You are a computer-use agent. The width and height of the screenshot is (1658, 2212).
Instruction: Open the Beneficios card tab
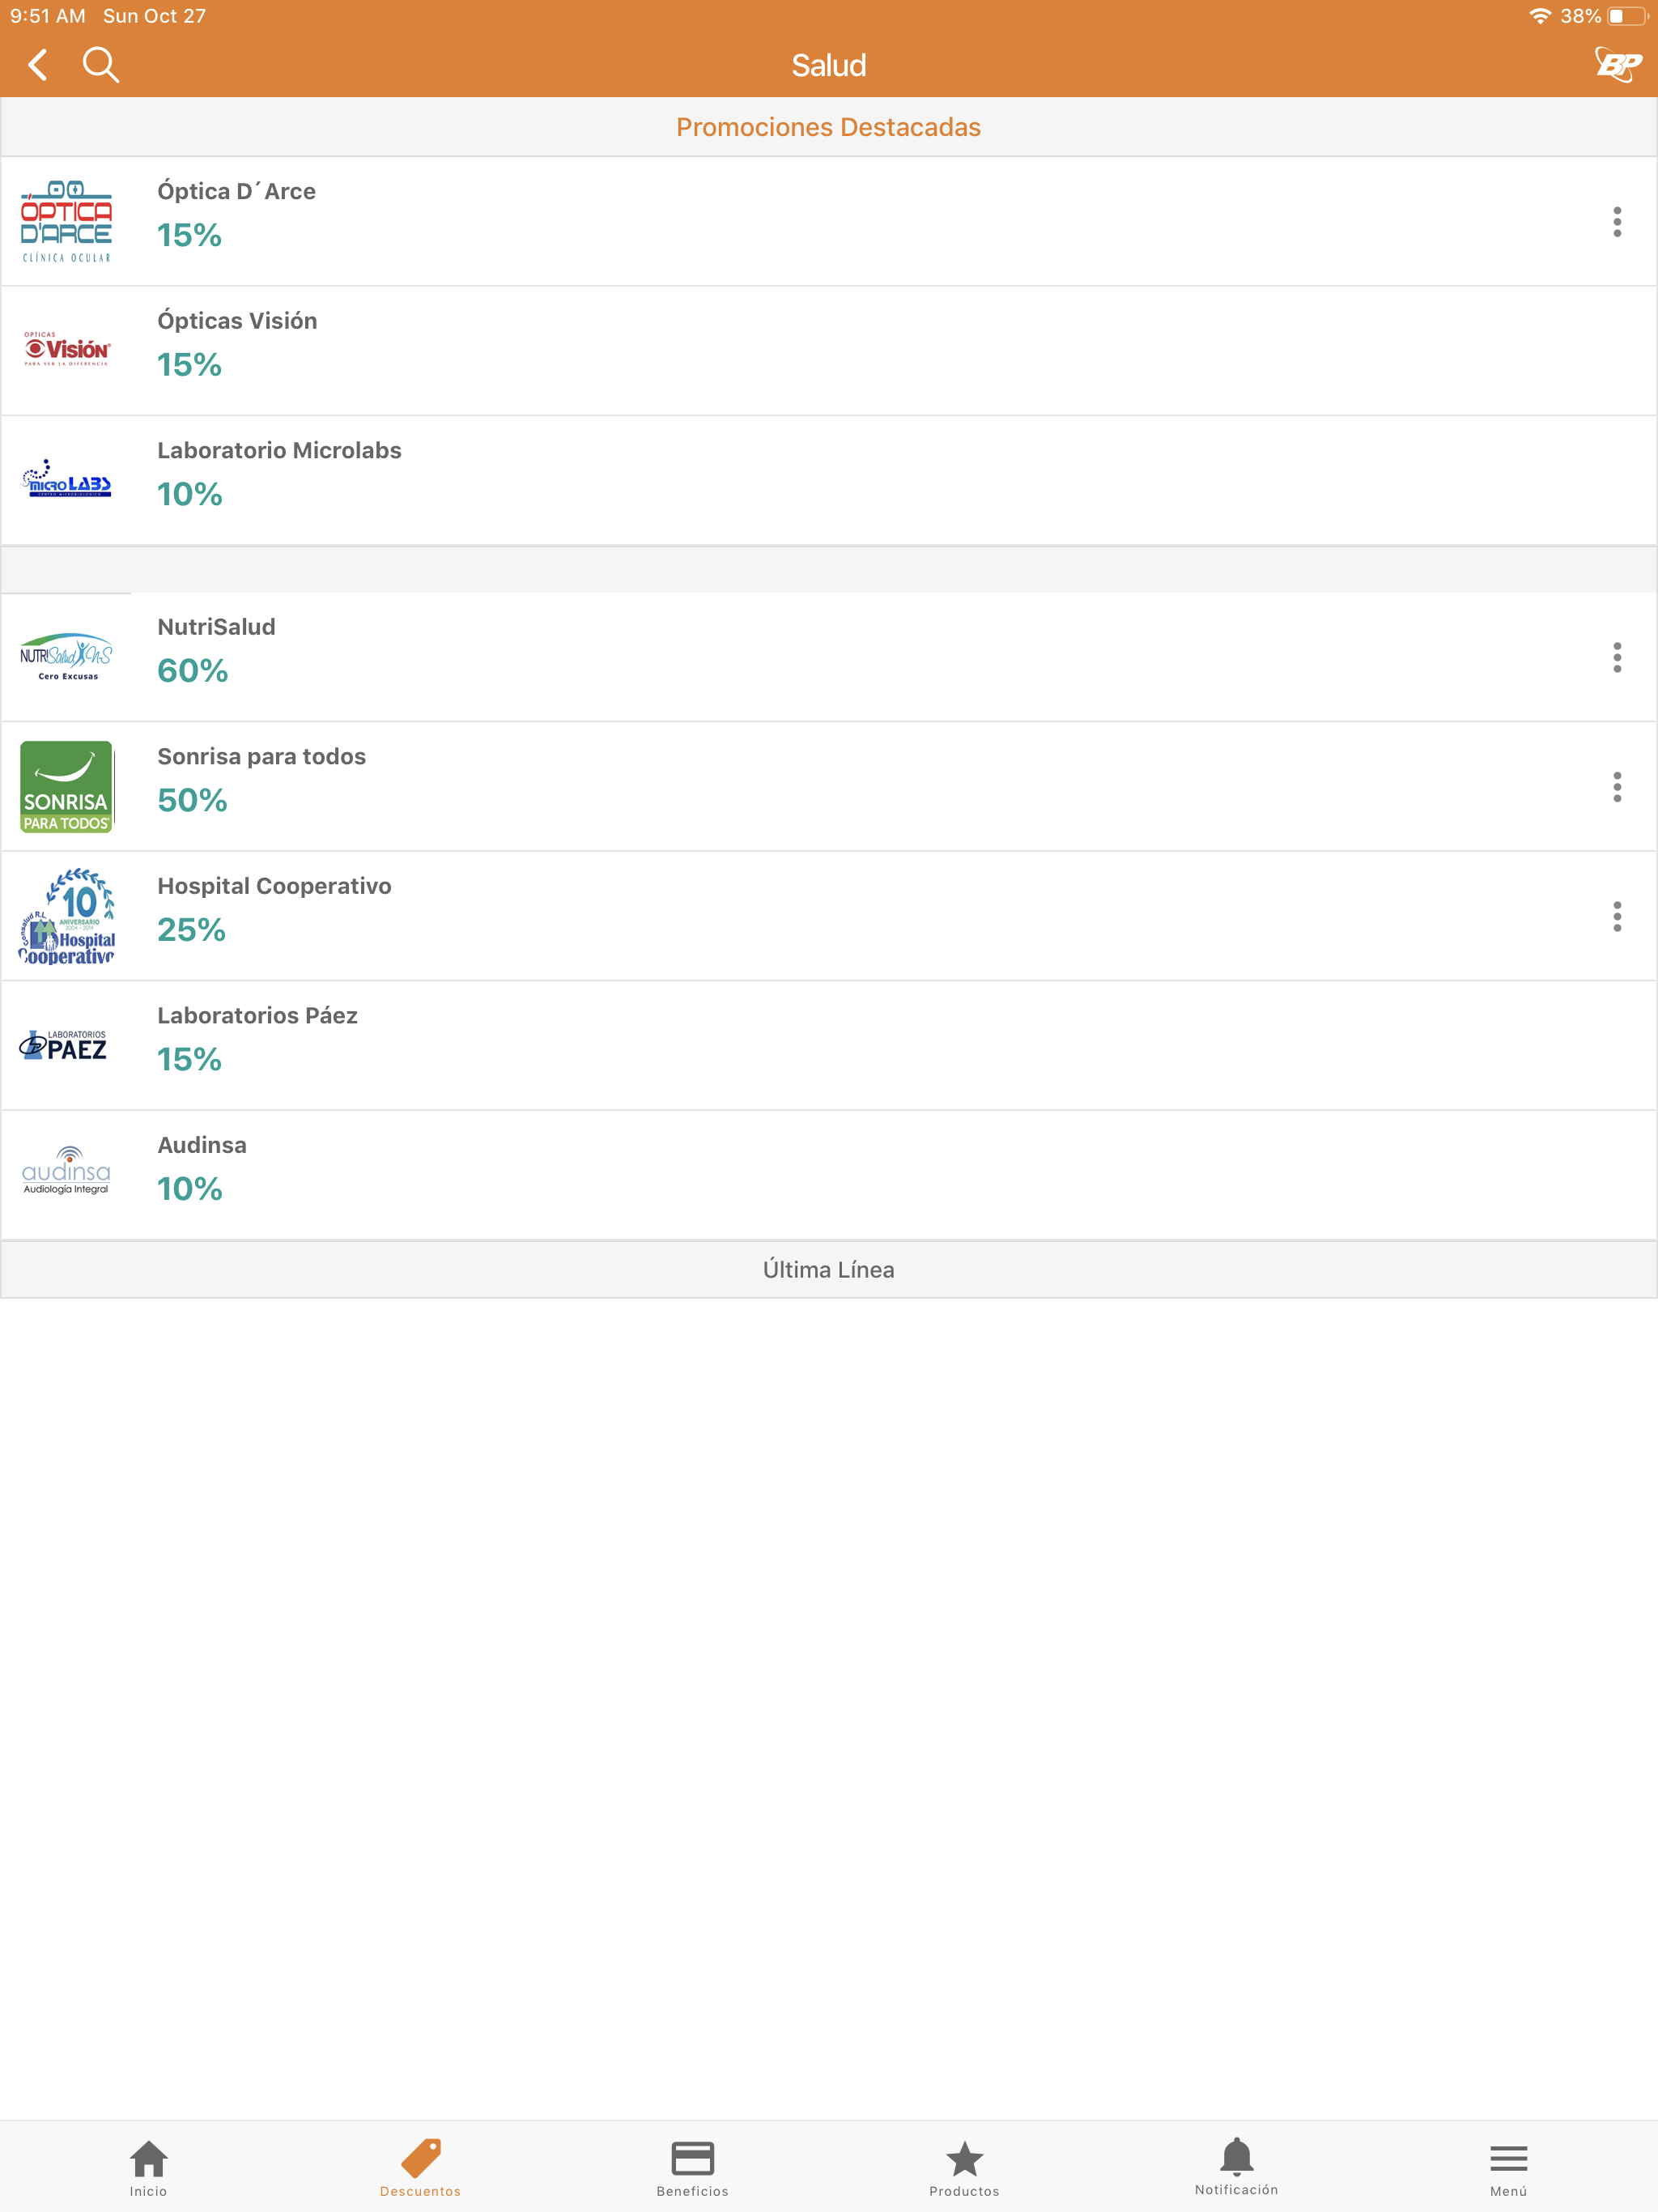pyautogui.click(x=692, y=2168)
